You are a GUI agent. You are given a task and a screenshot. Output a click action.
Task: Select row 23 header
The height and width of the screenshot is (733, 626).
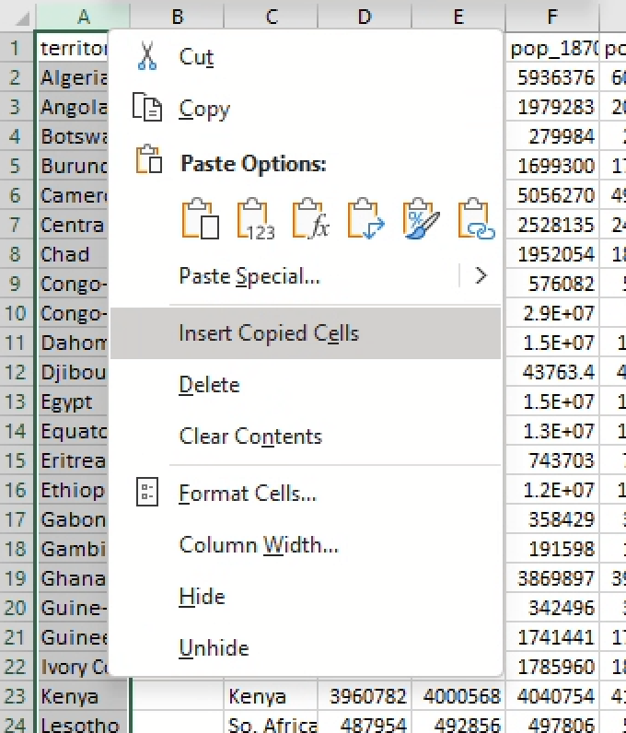pos(17,695)
